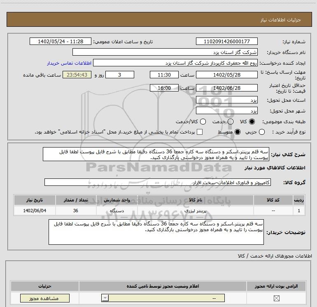Viewport: 317px width, 307px height.
Task: Click row number 1 cell
Action: (x=299, y=211)
